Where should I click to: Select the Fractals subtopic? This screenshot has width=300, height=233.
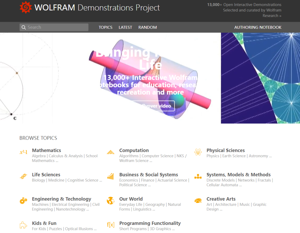point(264,180)
